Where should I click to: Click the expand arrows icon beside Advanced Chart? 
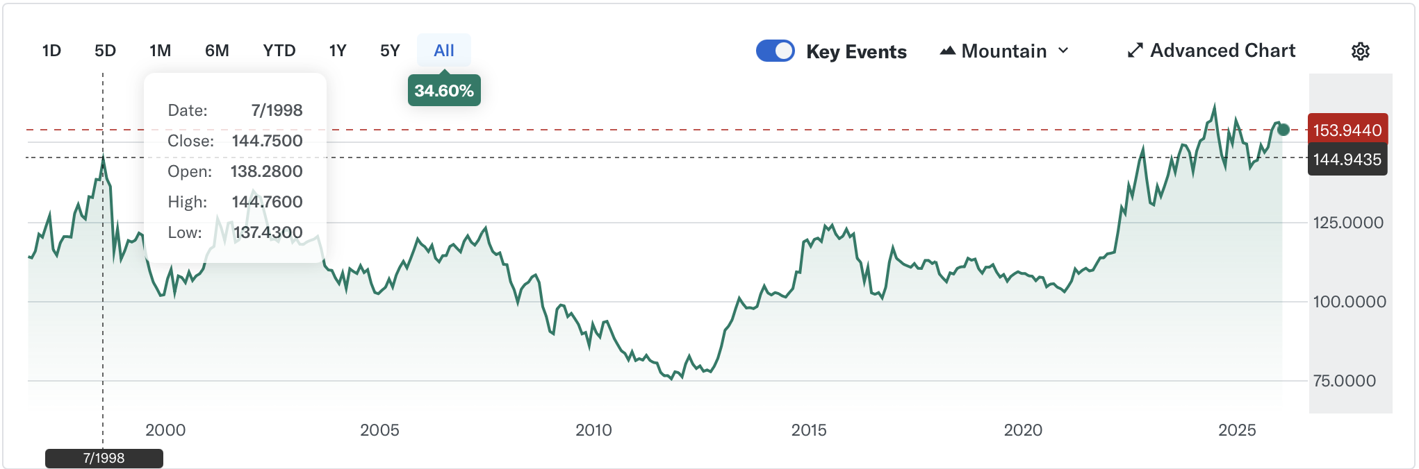(x=1135, y=51)
